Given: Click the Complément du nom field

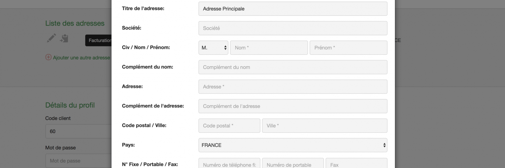Looking at the screenshot, I should pos(293,67).
